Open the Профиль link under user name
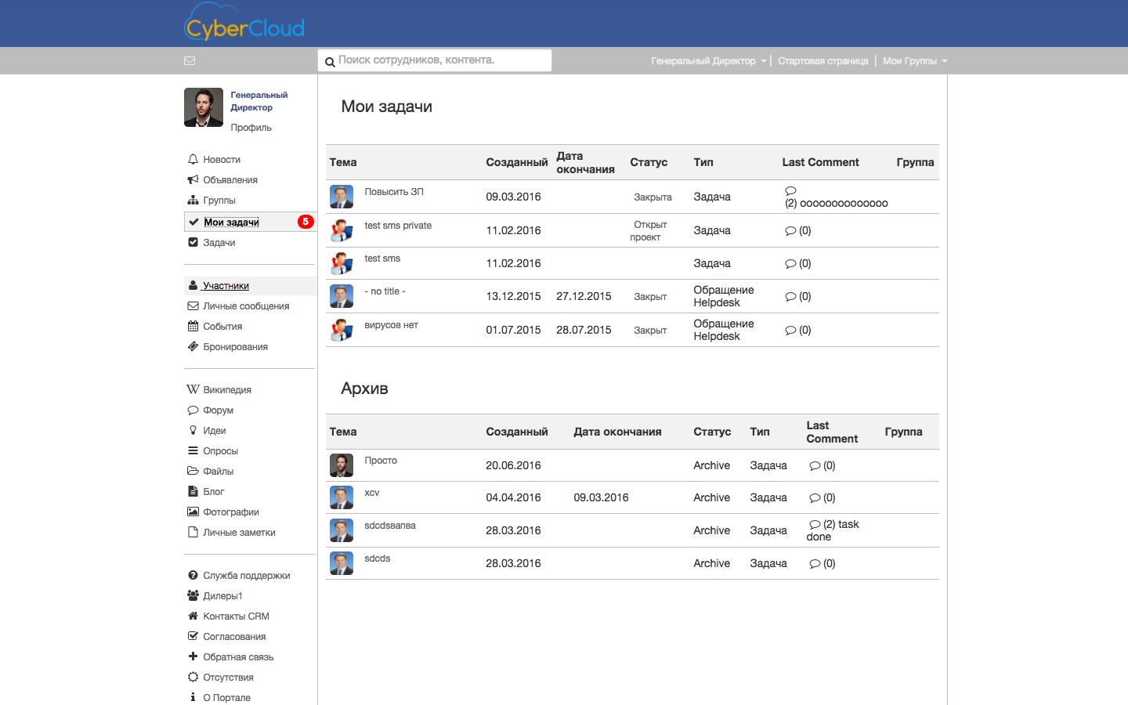The width and height of the screenshot is (1128, 705). (251, 128)
